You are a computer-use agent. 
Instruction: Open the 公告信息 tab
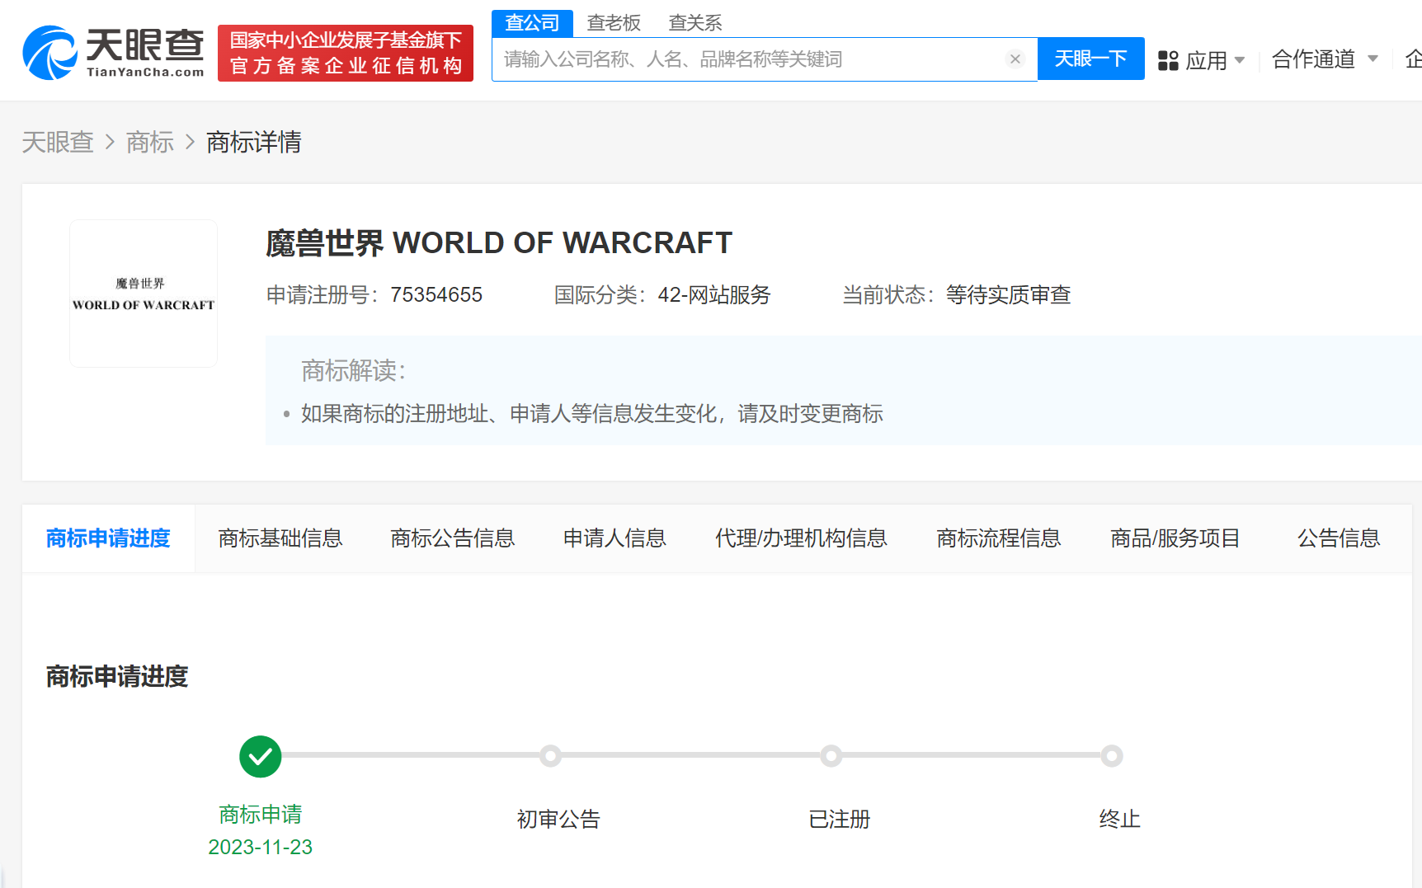(x=1339, y=538)
